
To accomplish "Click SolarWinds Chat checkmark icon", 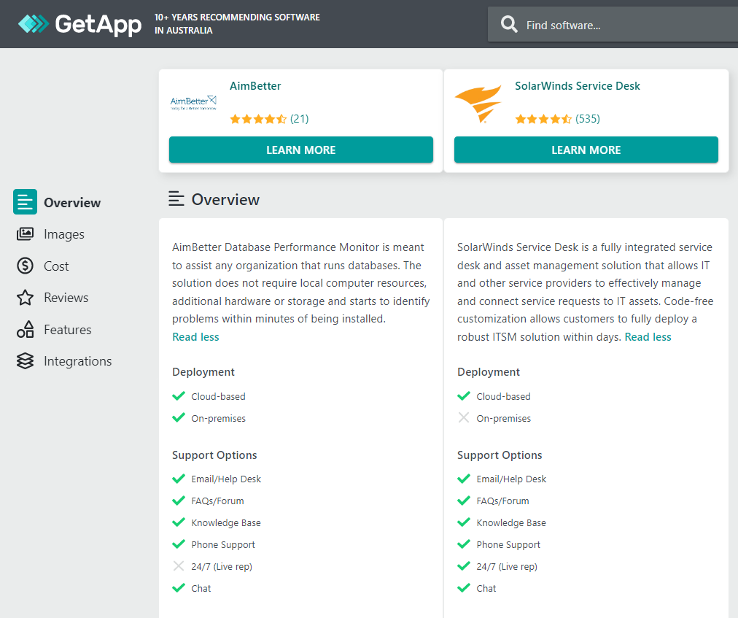I will pyautogui.click(x=464, y=588).
